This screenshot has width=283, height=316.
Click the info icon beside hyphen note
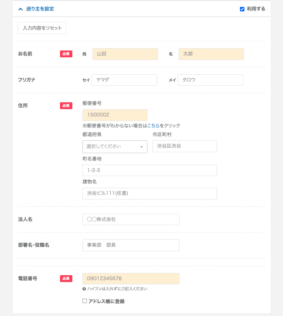pos(84,289)
